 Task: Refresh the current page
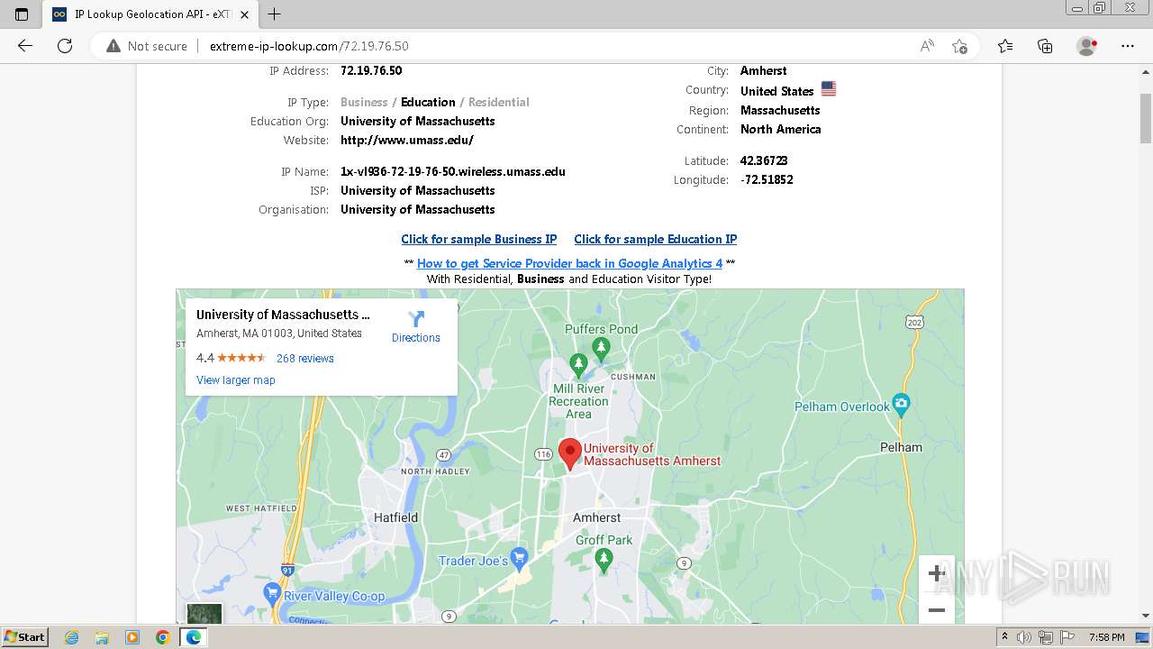[65, 46]
